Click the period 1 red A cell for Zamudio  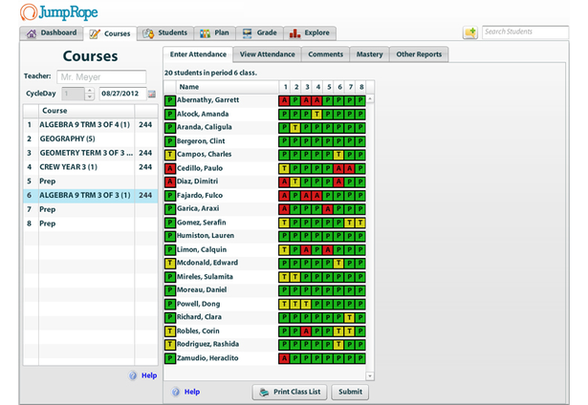[x=284, y=358]
